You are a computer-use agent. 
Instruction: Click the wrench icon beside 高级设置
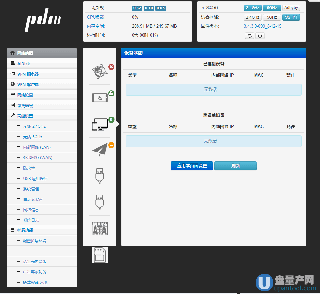tap(13, 116)
